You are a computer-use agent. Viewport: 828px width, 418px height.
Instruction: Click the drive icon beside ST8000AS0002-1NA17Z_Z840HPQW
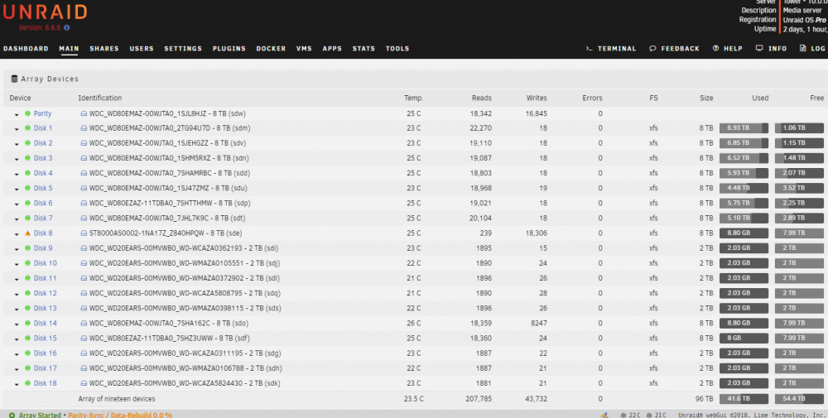tap(84, 233)
